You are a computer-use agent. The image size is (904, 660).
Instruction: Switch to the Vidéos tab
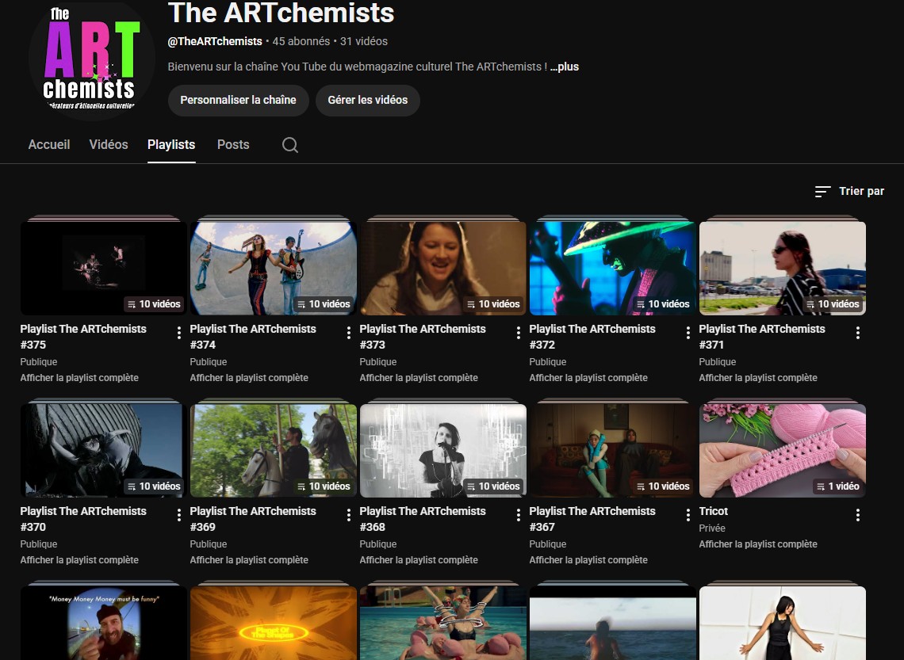pos(109,144)
